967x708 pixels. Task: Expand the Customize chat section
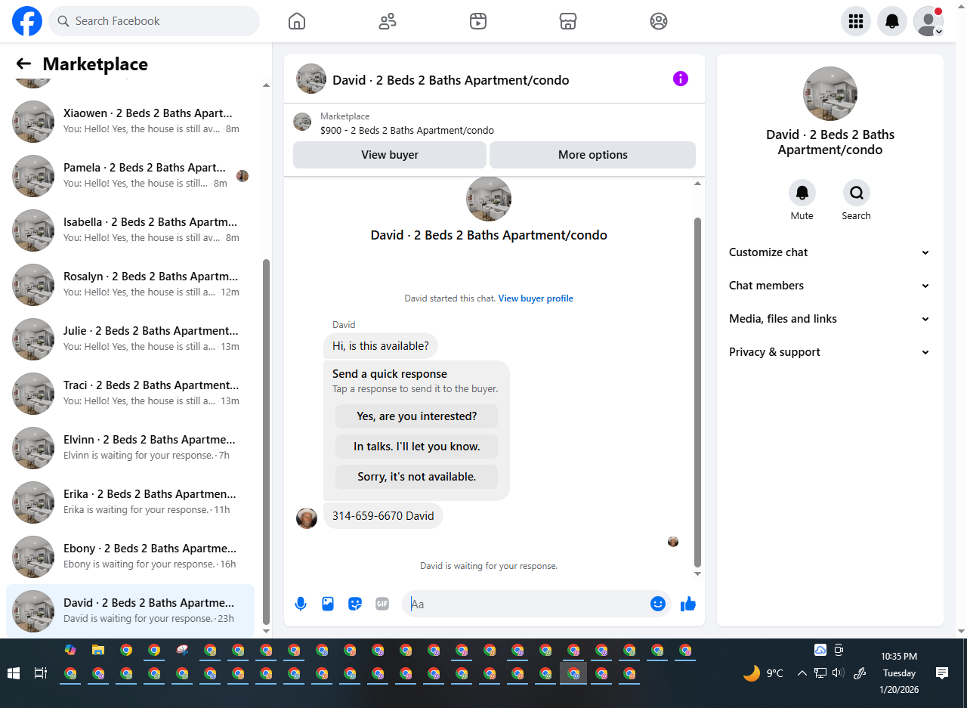point(830,252)
